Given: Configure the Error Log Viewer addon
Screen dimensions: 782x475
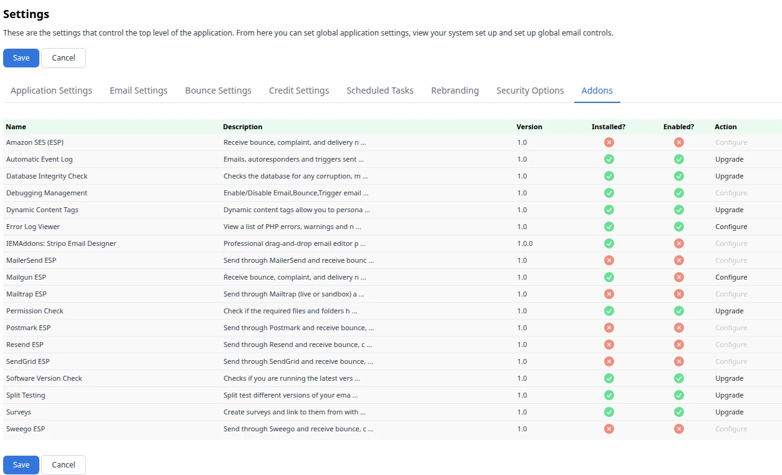Looking at the screenshot, I should point(731,227).
